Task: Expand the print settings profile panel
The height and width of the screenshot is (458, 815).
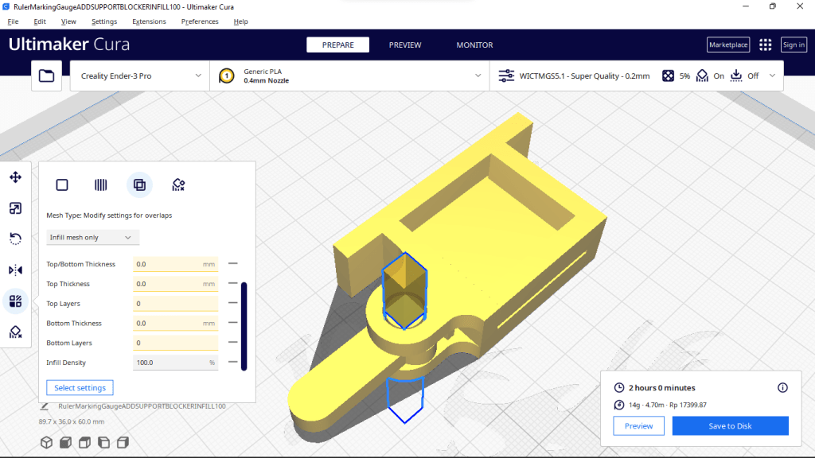Action: click(x=637, y=76)
